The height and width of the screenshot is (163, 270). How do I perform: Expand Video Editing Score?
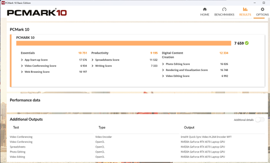(163, 76)
